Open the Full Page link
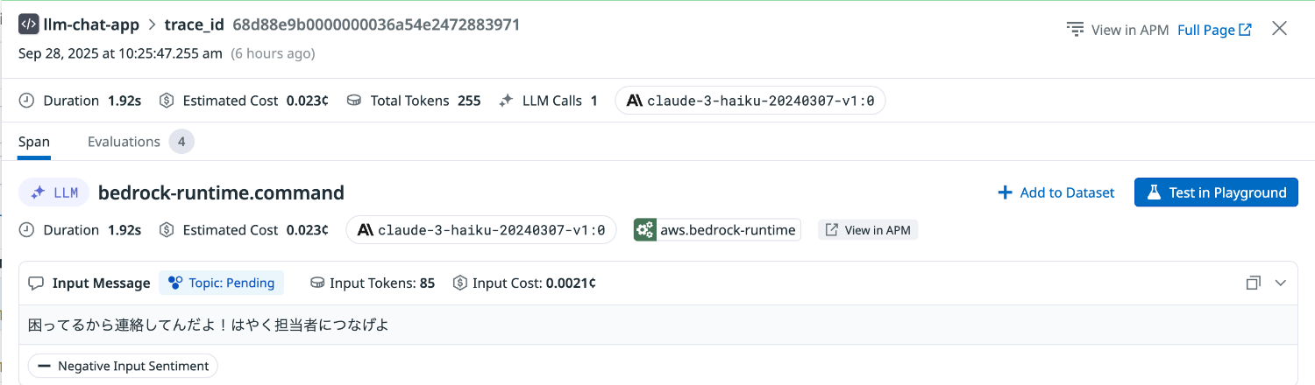 1214,30
